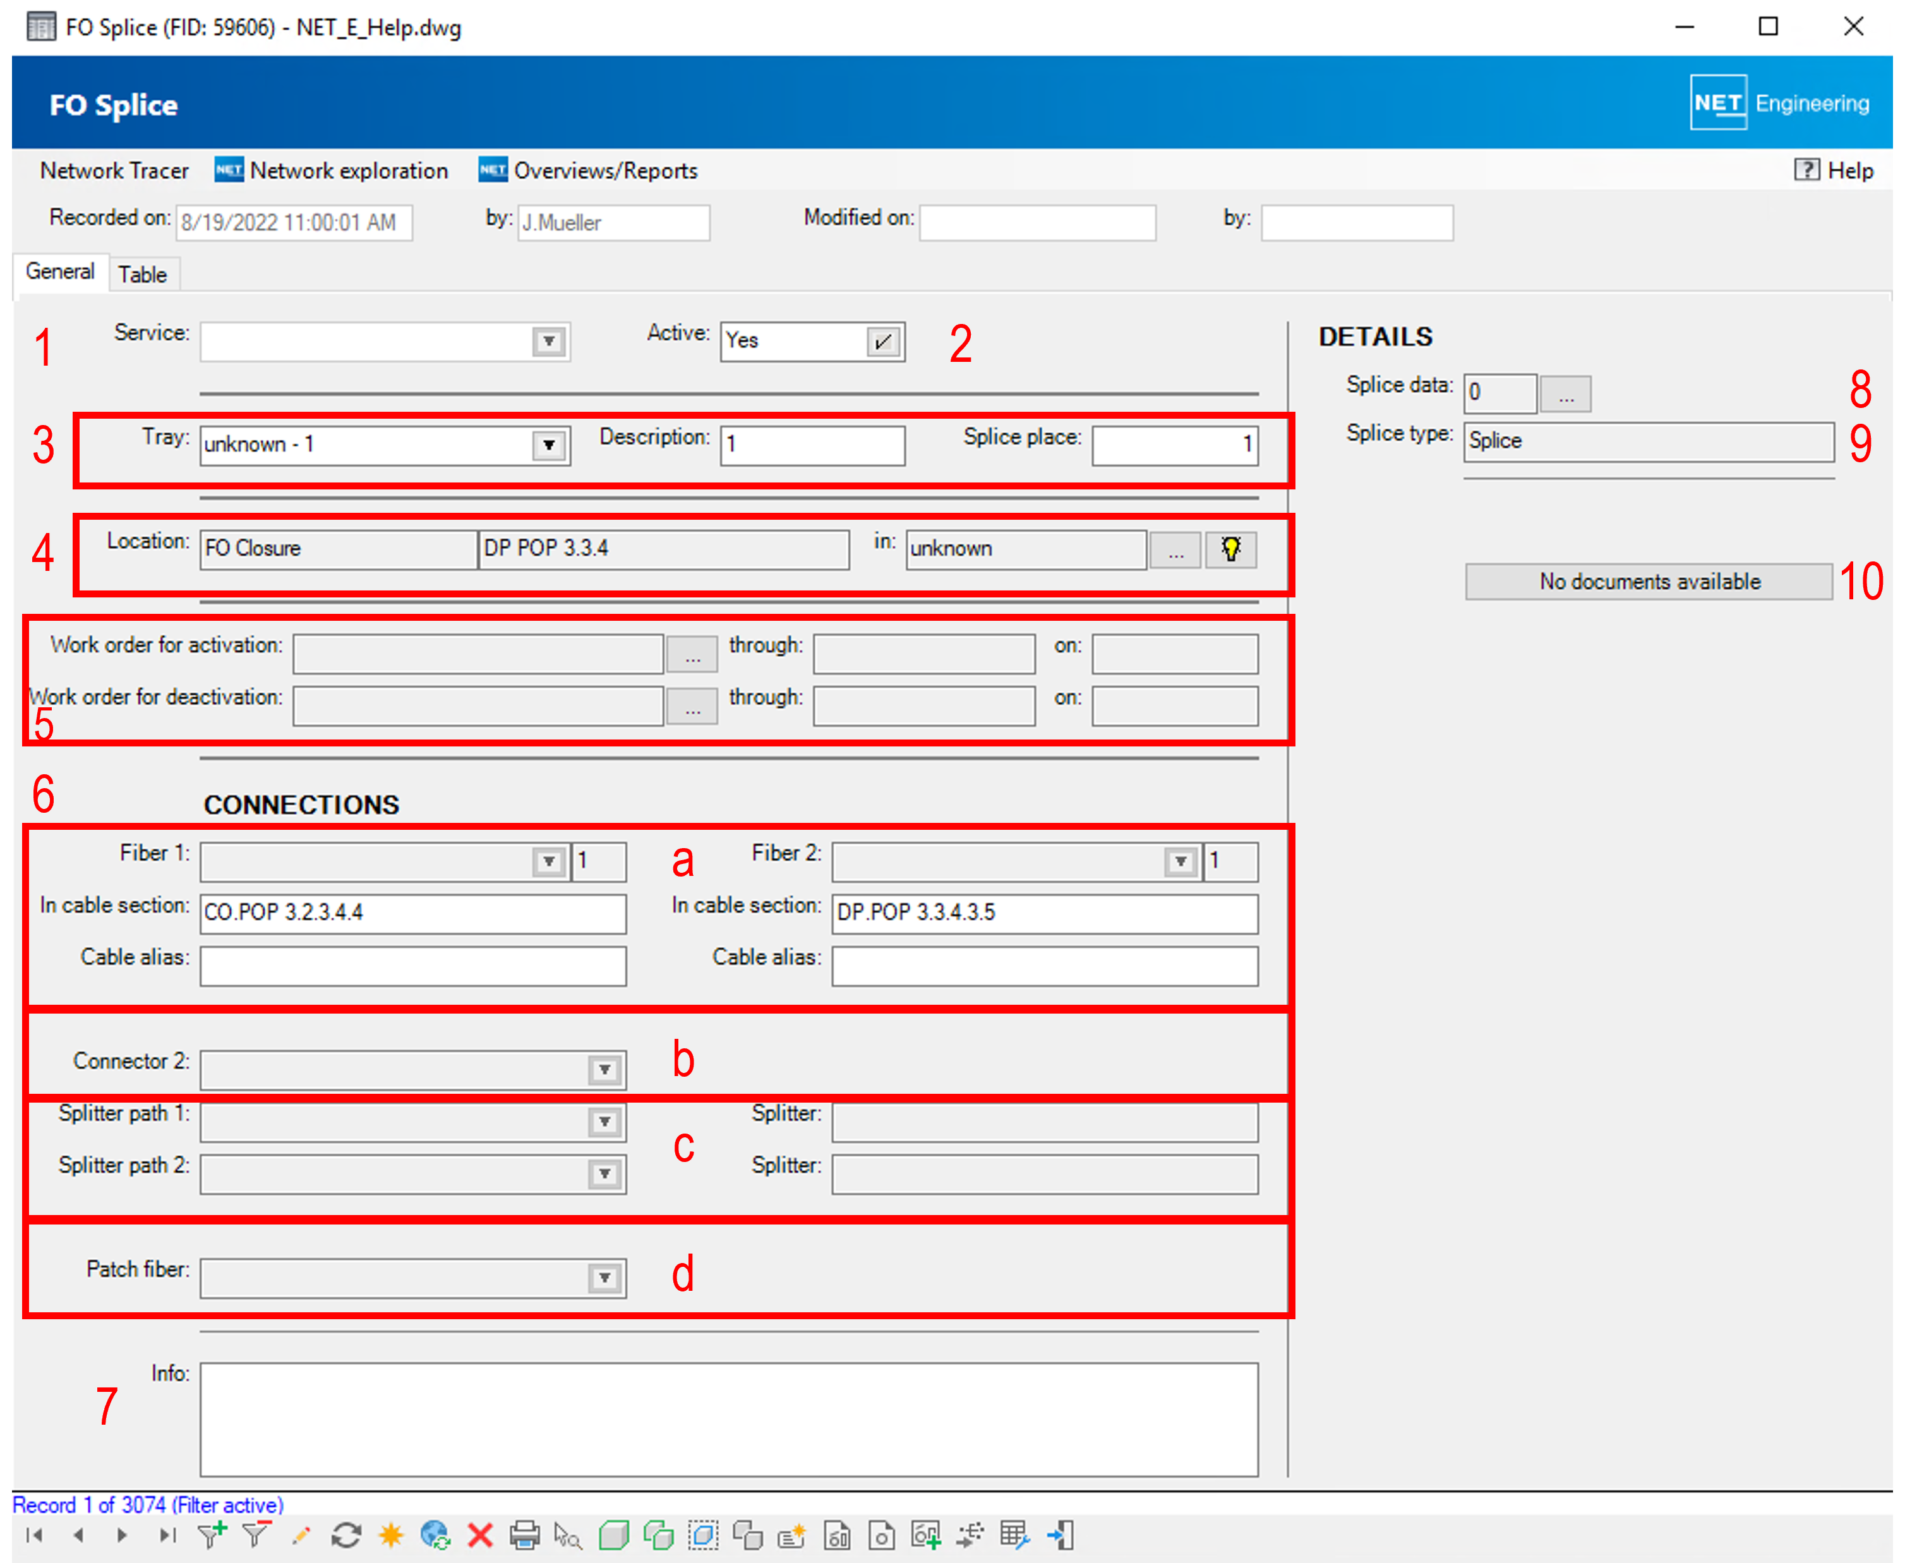The width and height of the screenshot is (1917, 1563).
Task: Open the Service dropdown
Action: pos(548,342)
